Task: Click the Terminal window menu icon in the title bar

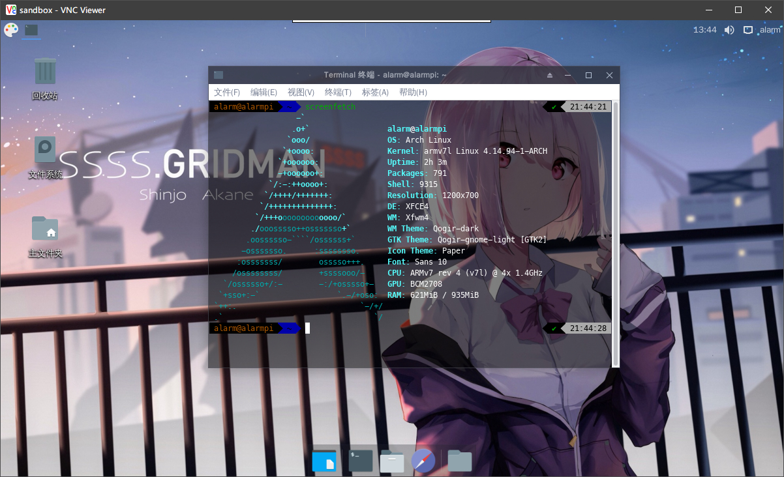Action: [219, 75]
